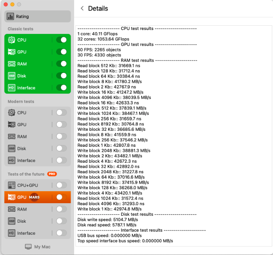Enable the Modern tests Interface toggle
This screenshot has height=255, width=273.
pyautogui.click(x=62, y=160)
